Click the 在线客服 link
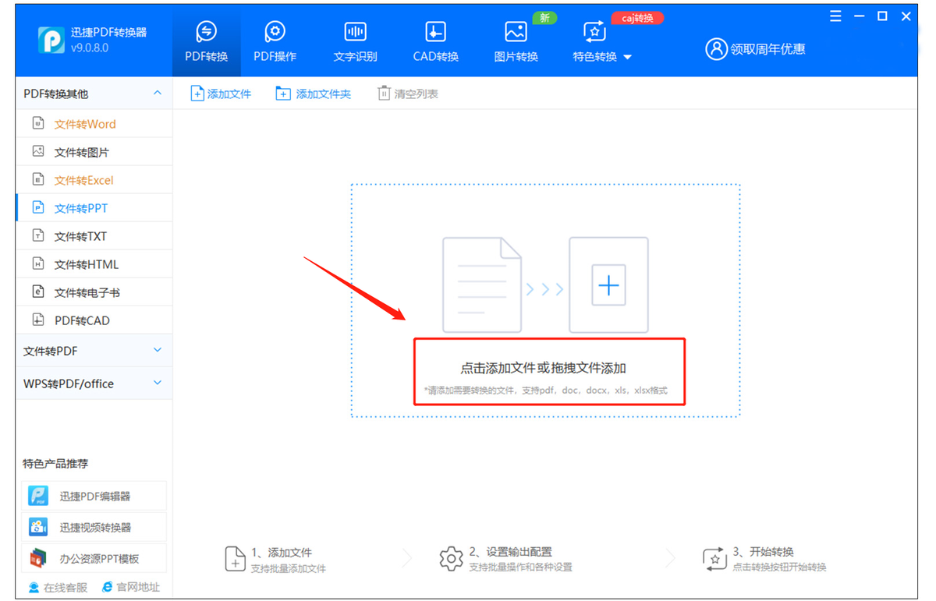The image size is (936, 601). pos(58,587)
